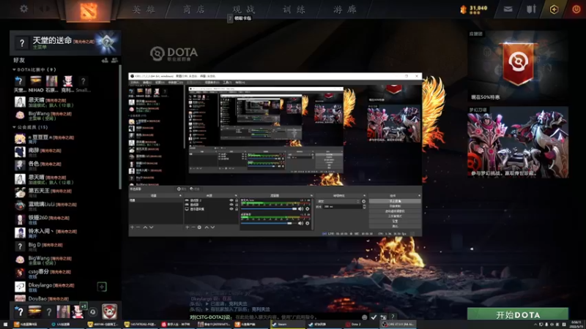This screenshot has width=586, height=329.
Task: Click the emoji icon in chat bar
Action: (x=364, y=317)
